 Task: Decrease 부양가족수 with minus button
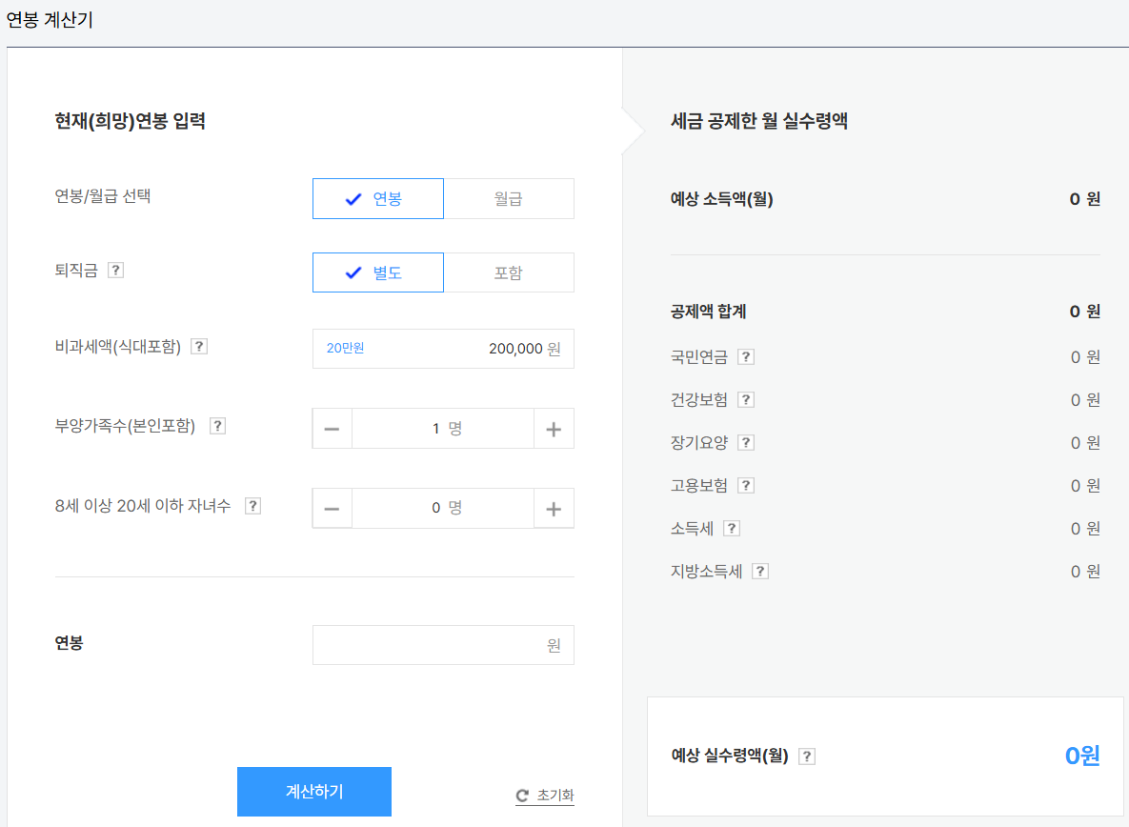click(x=332, y=428)
